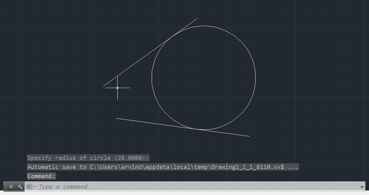This screenshot has height=195, width=369.
Task: Click the right end of the lower line
Action: (249, 136)
